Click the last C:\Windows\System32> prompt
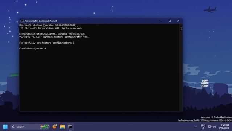Viewport: 232px width, 131px height. click(33, 48)
